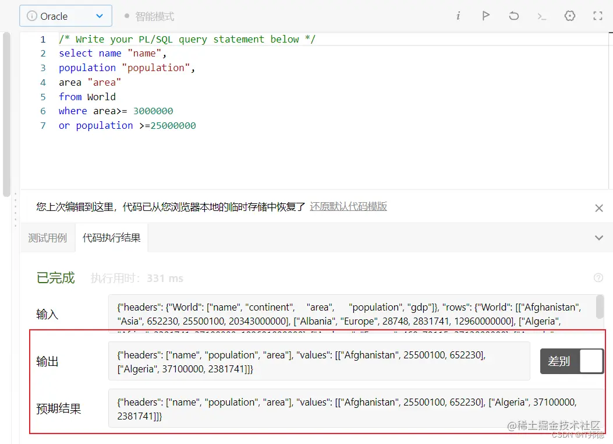Collapse the results panel with the chevron
Image resolution: width=613 pixels, height=444 pixels.
[598, 238]
